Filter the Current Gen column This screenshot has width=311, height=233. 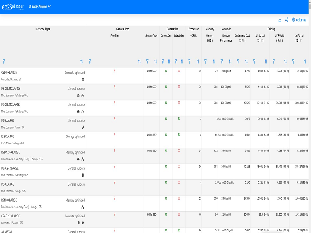[163, 62]
